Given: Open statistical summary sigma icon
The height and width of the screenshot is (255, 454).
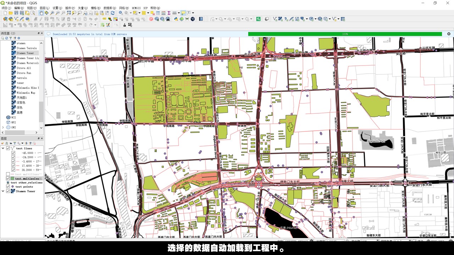Looking at the screenshot, I should point(169,13).
